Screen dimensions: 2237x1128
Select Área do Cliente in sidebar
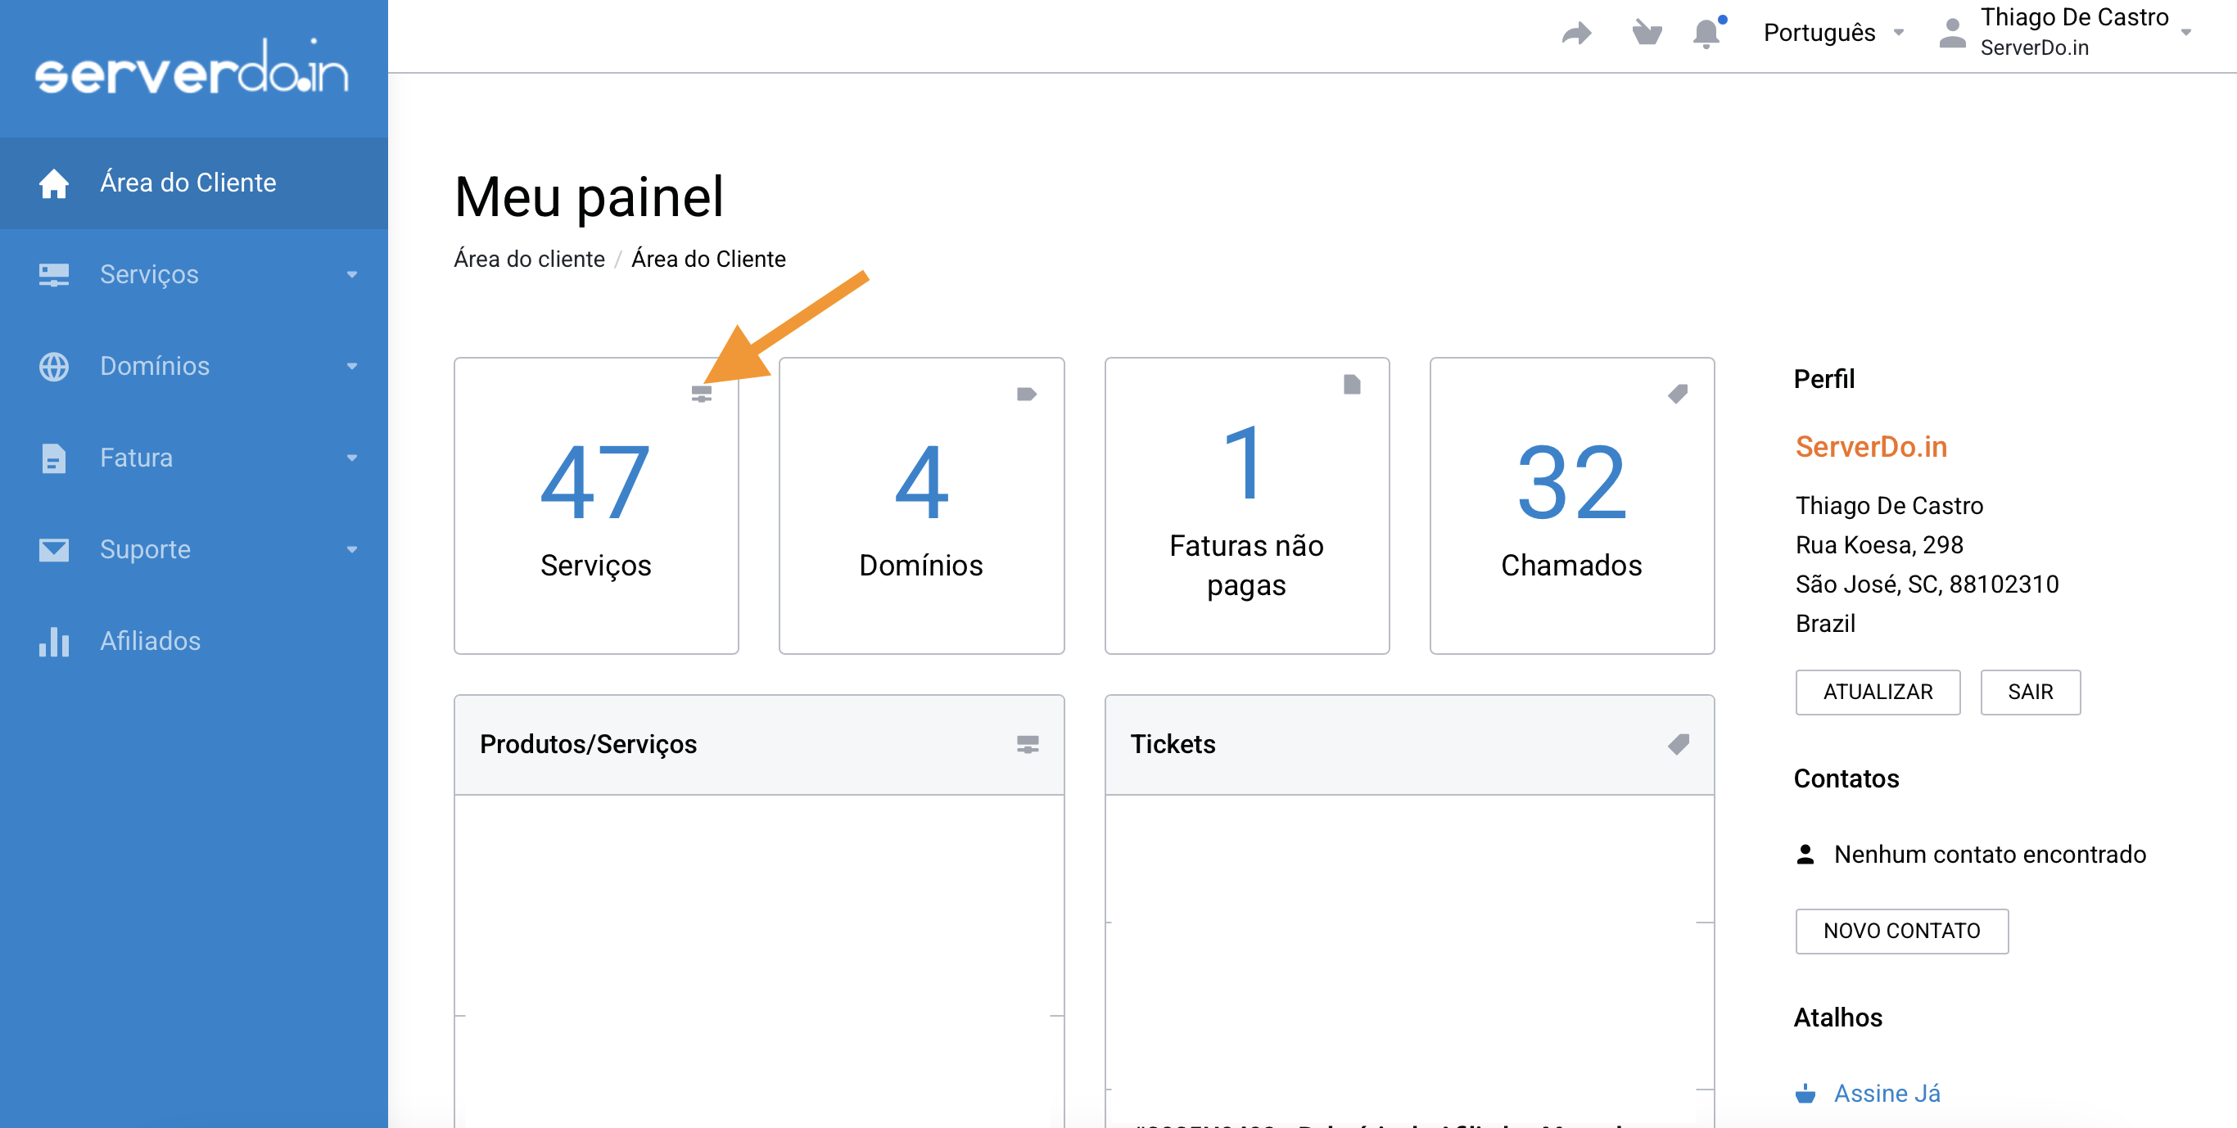coord(188,183)
